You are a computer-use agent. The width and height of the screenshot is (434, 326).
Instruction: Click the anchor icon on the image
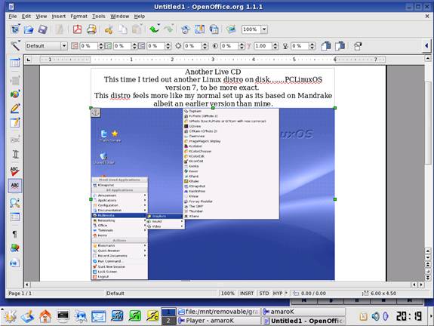point(96,112)
